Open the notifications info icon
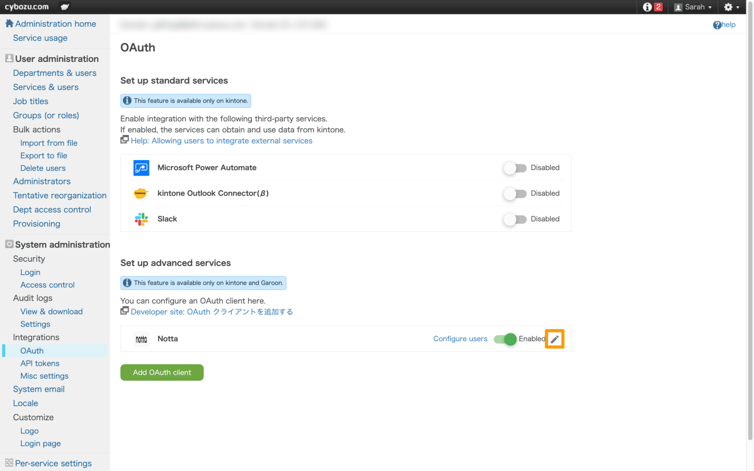754x471 pixels. tap(647, 7)
